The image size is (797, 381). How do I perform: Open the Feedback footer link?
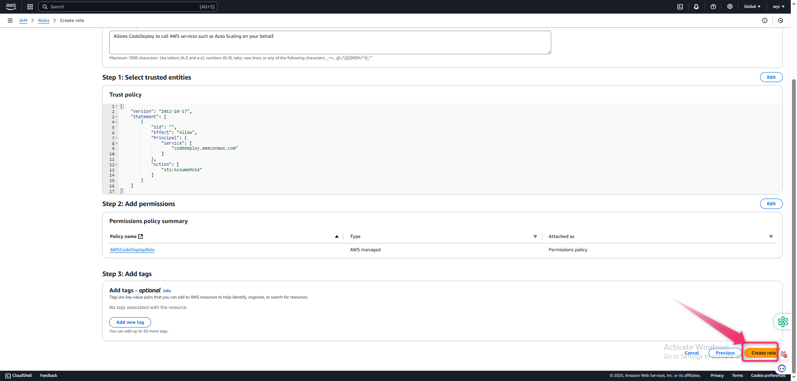(49, 376)
